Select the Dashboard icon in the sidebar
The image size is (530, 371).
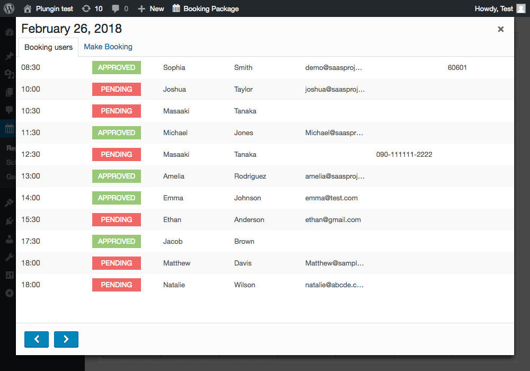[8, 32]
